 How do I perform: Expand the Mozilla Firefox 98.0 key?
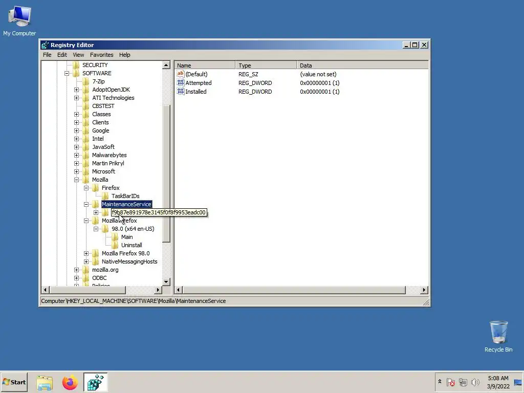point(86,253)
